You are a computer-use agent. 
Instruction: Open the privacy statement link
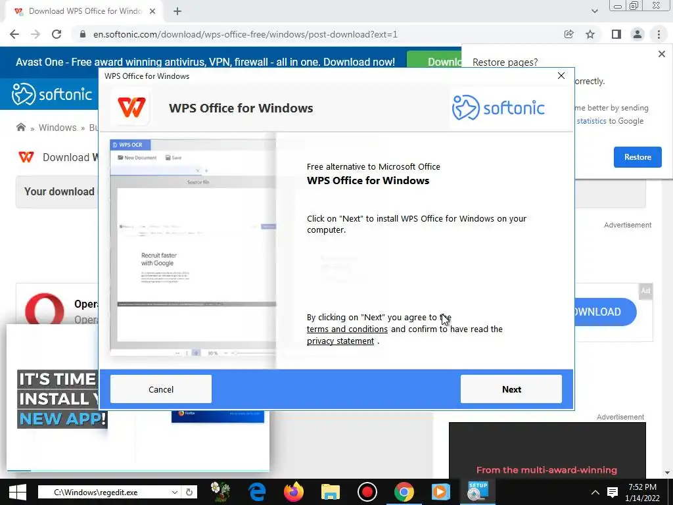(340, 341)
